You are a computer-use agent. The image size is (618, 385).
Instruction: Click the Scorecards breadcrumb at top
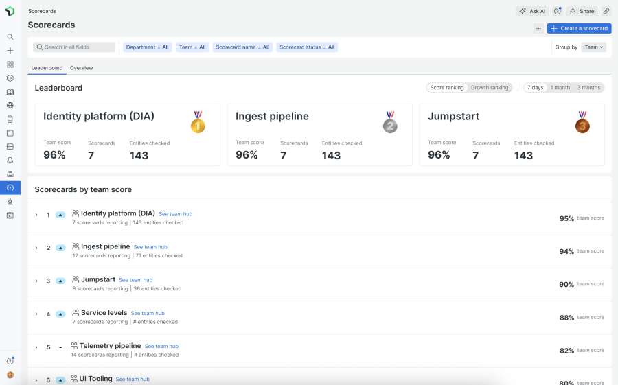tap(42, 11)
